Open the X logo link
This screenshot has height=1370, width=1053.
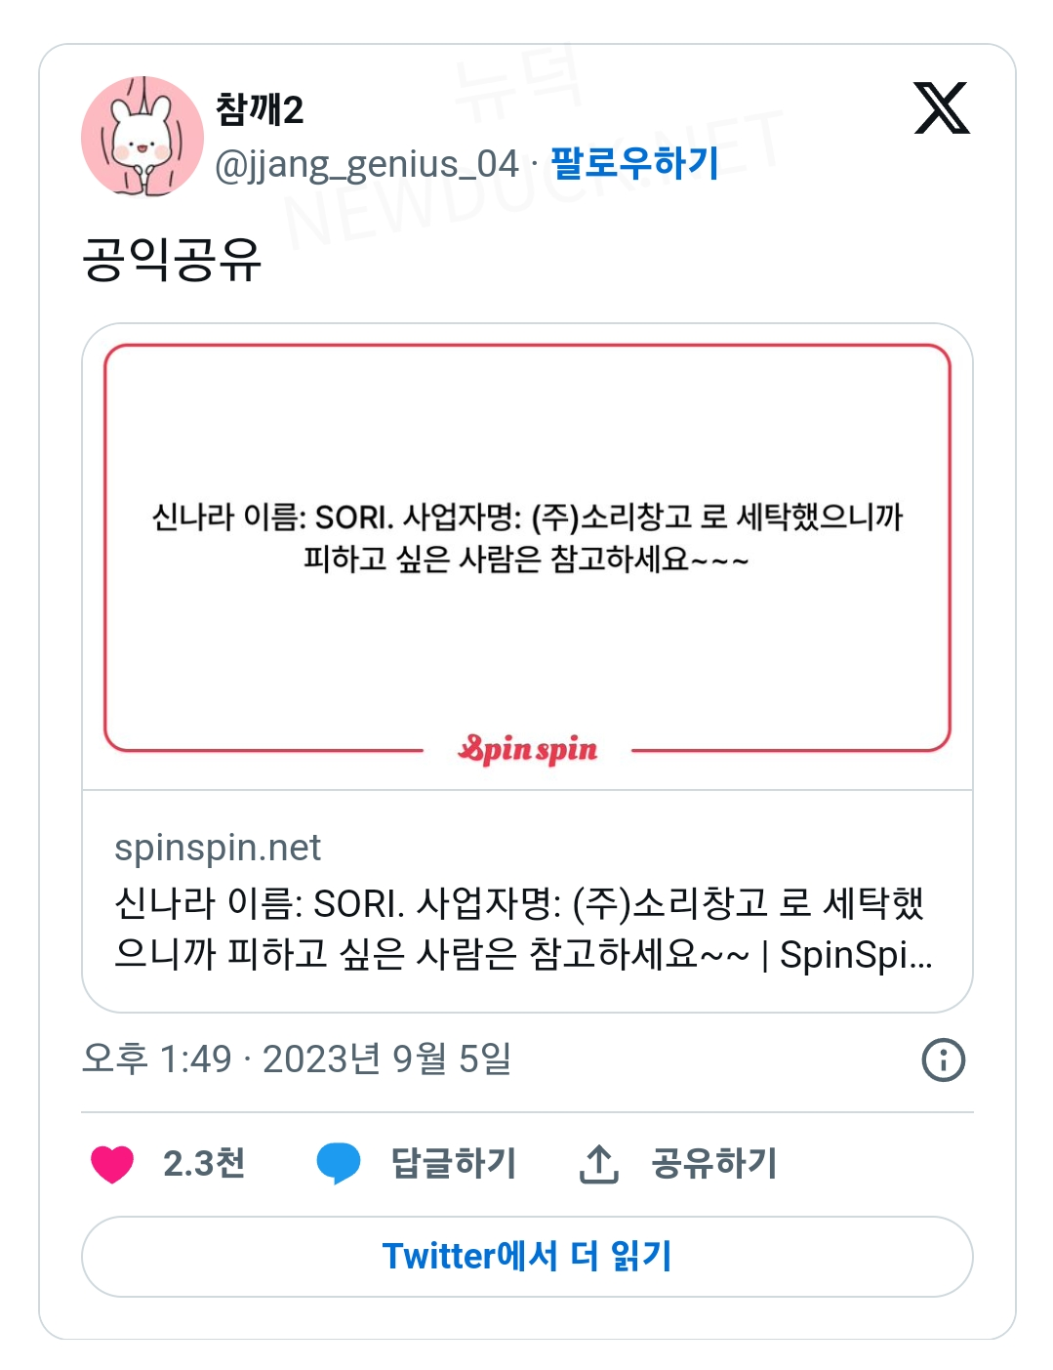pos(941,108)
